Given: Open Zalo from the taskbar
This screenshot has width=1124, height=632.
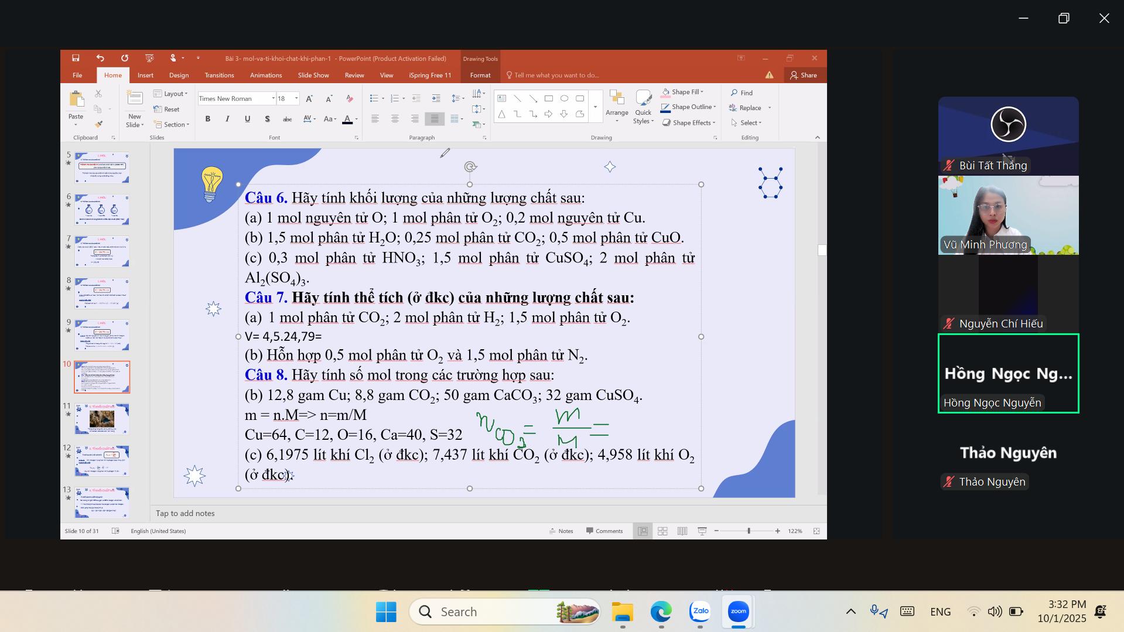Looking at the screenshot, I should pos(700,611).
